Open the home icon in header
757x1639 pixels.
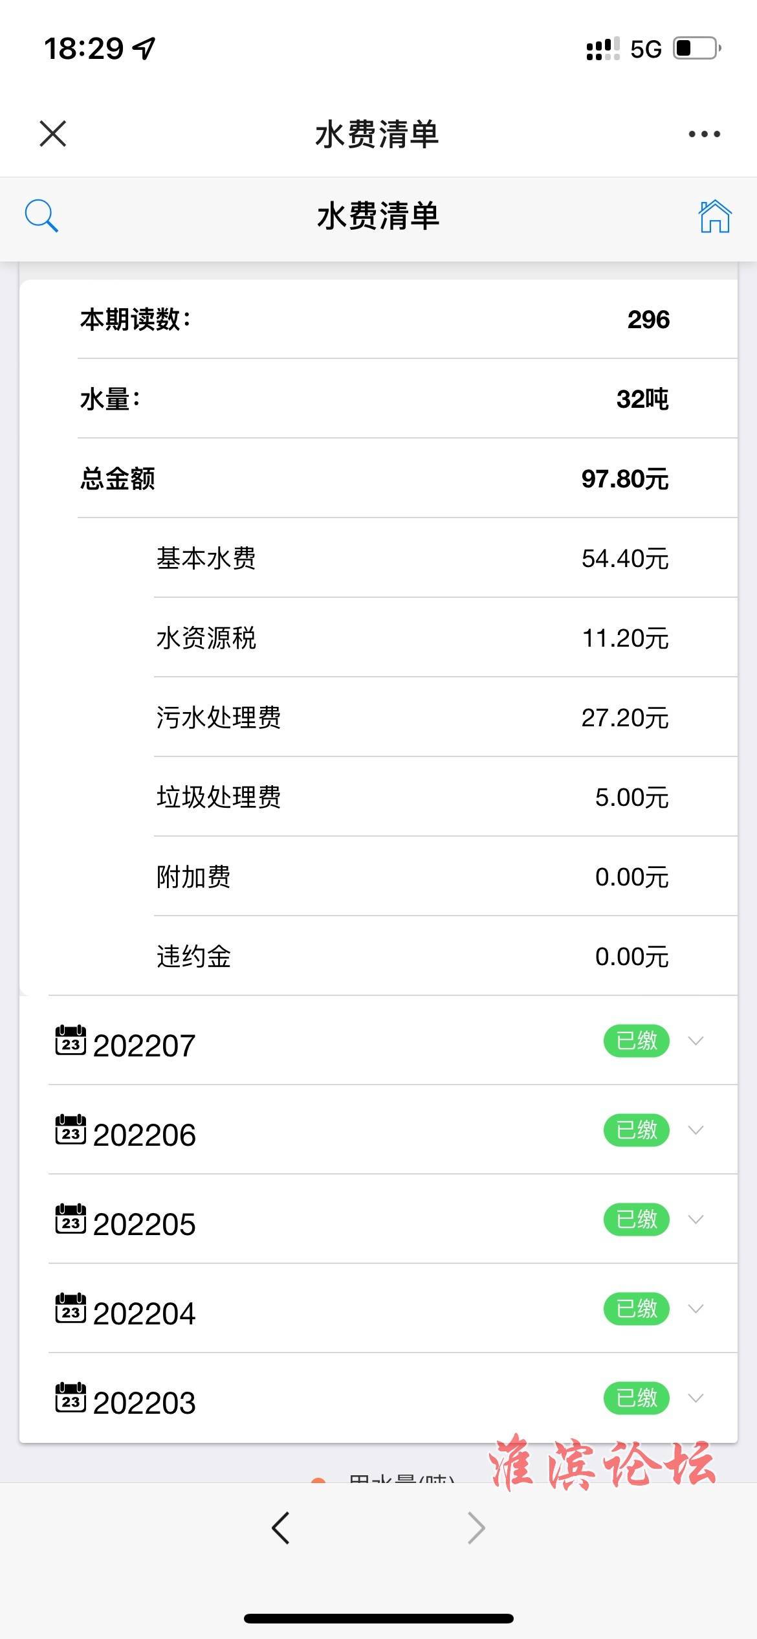click(714, 216)
